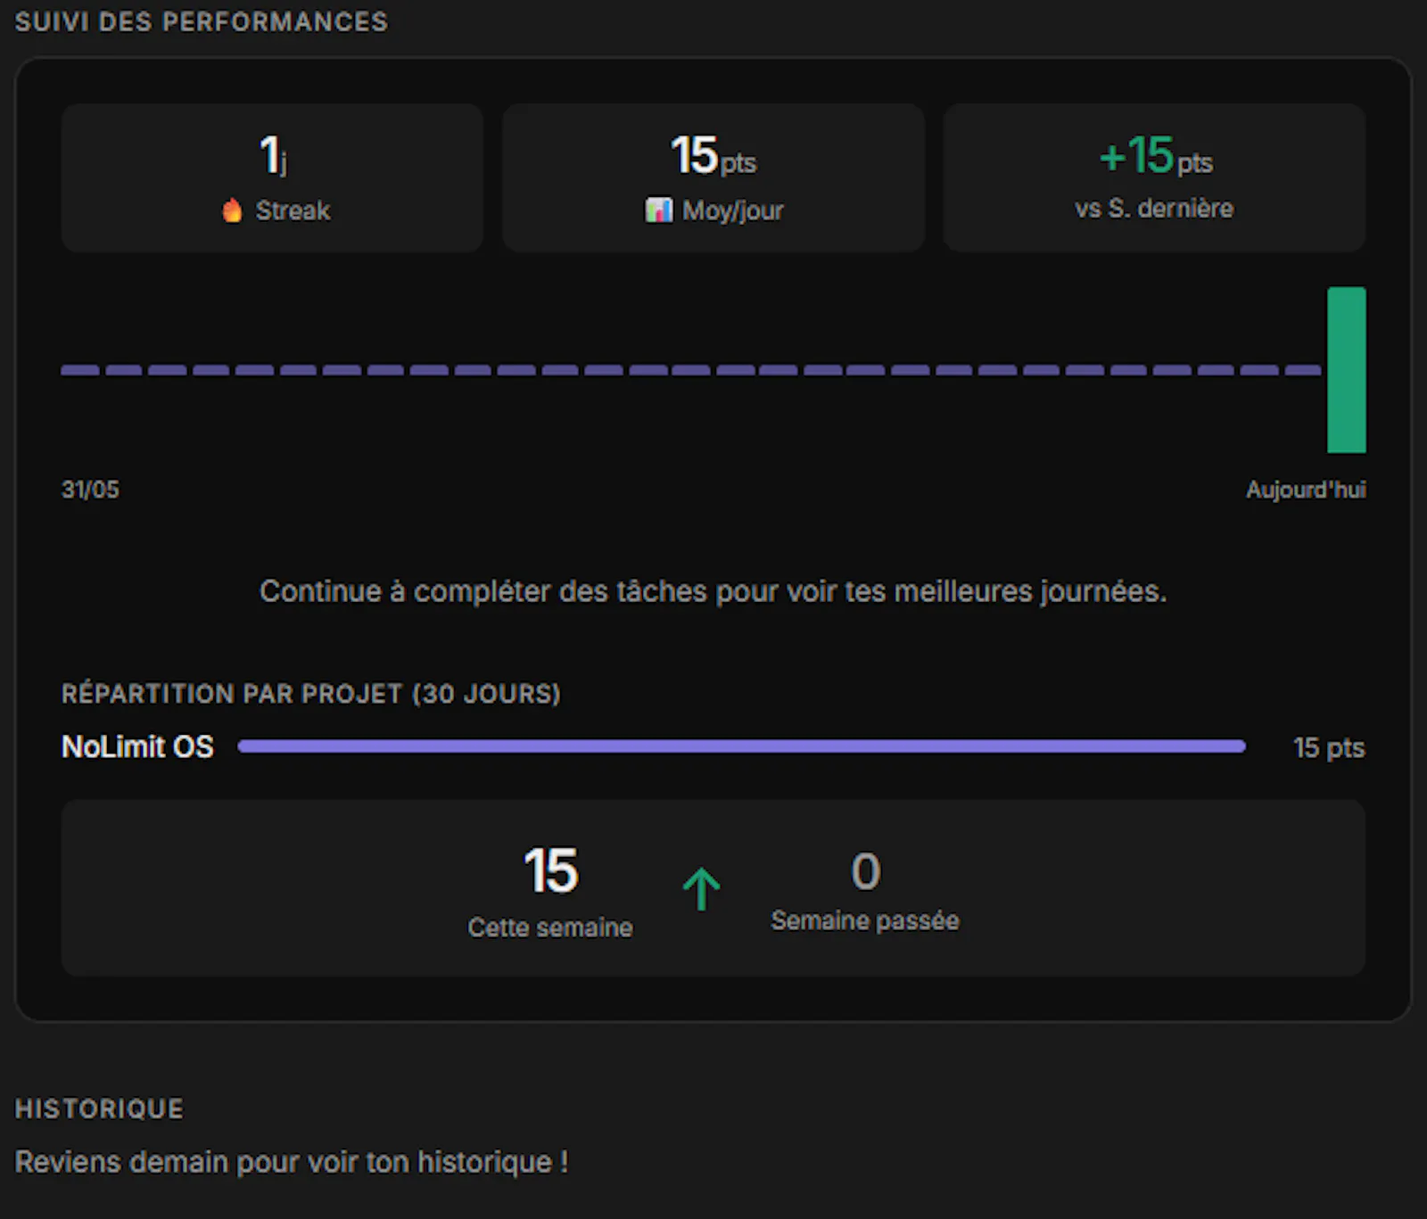Click the Semaine passée label
Screen dimensions: 1427x1219
(x=865, y=920)
